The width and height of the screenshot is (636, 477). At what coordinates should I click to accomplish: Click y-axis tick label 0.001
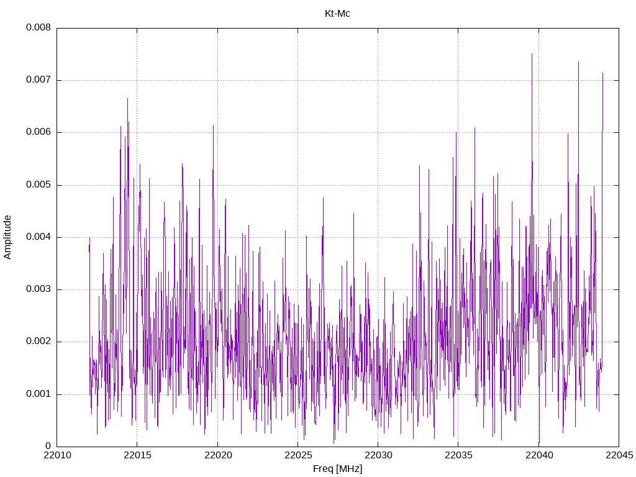pyautogui.click(x=39, y=394)
